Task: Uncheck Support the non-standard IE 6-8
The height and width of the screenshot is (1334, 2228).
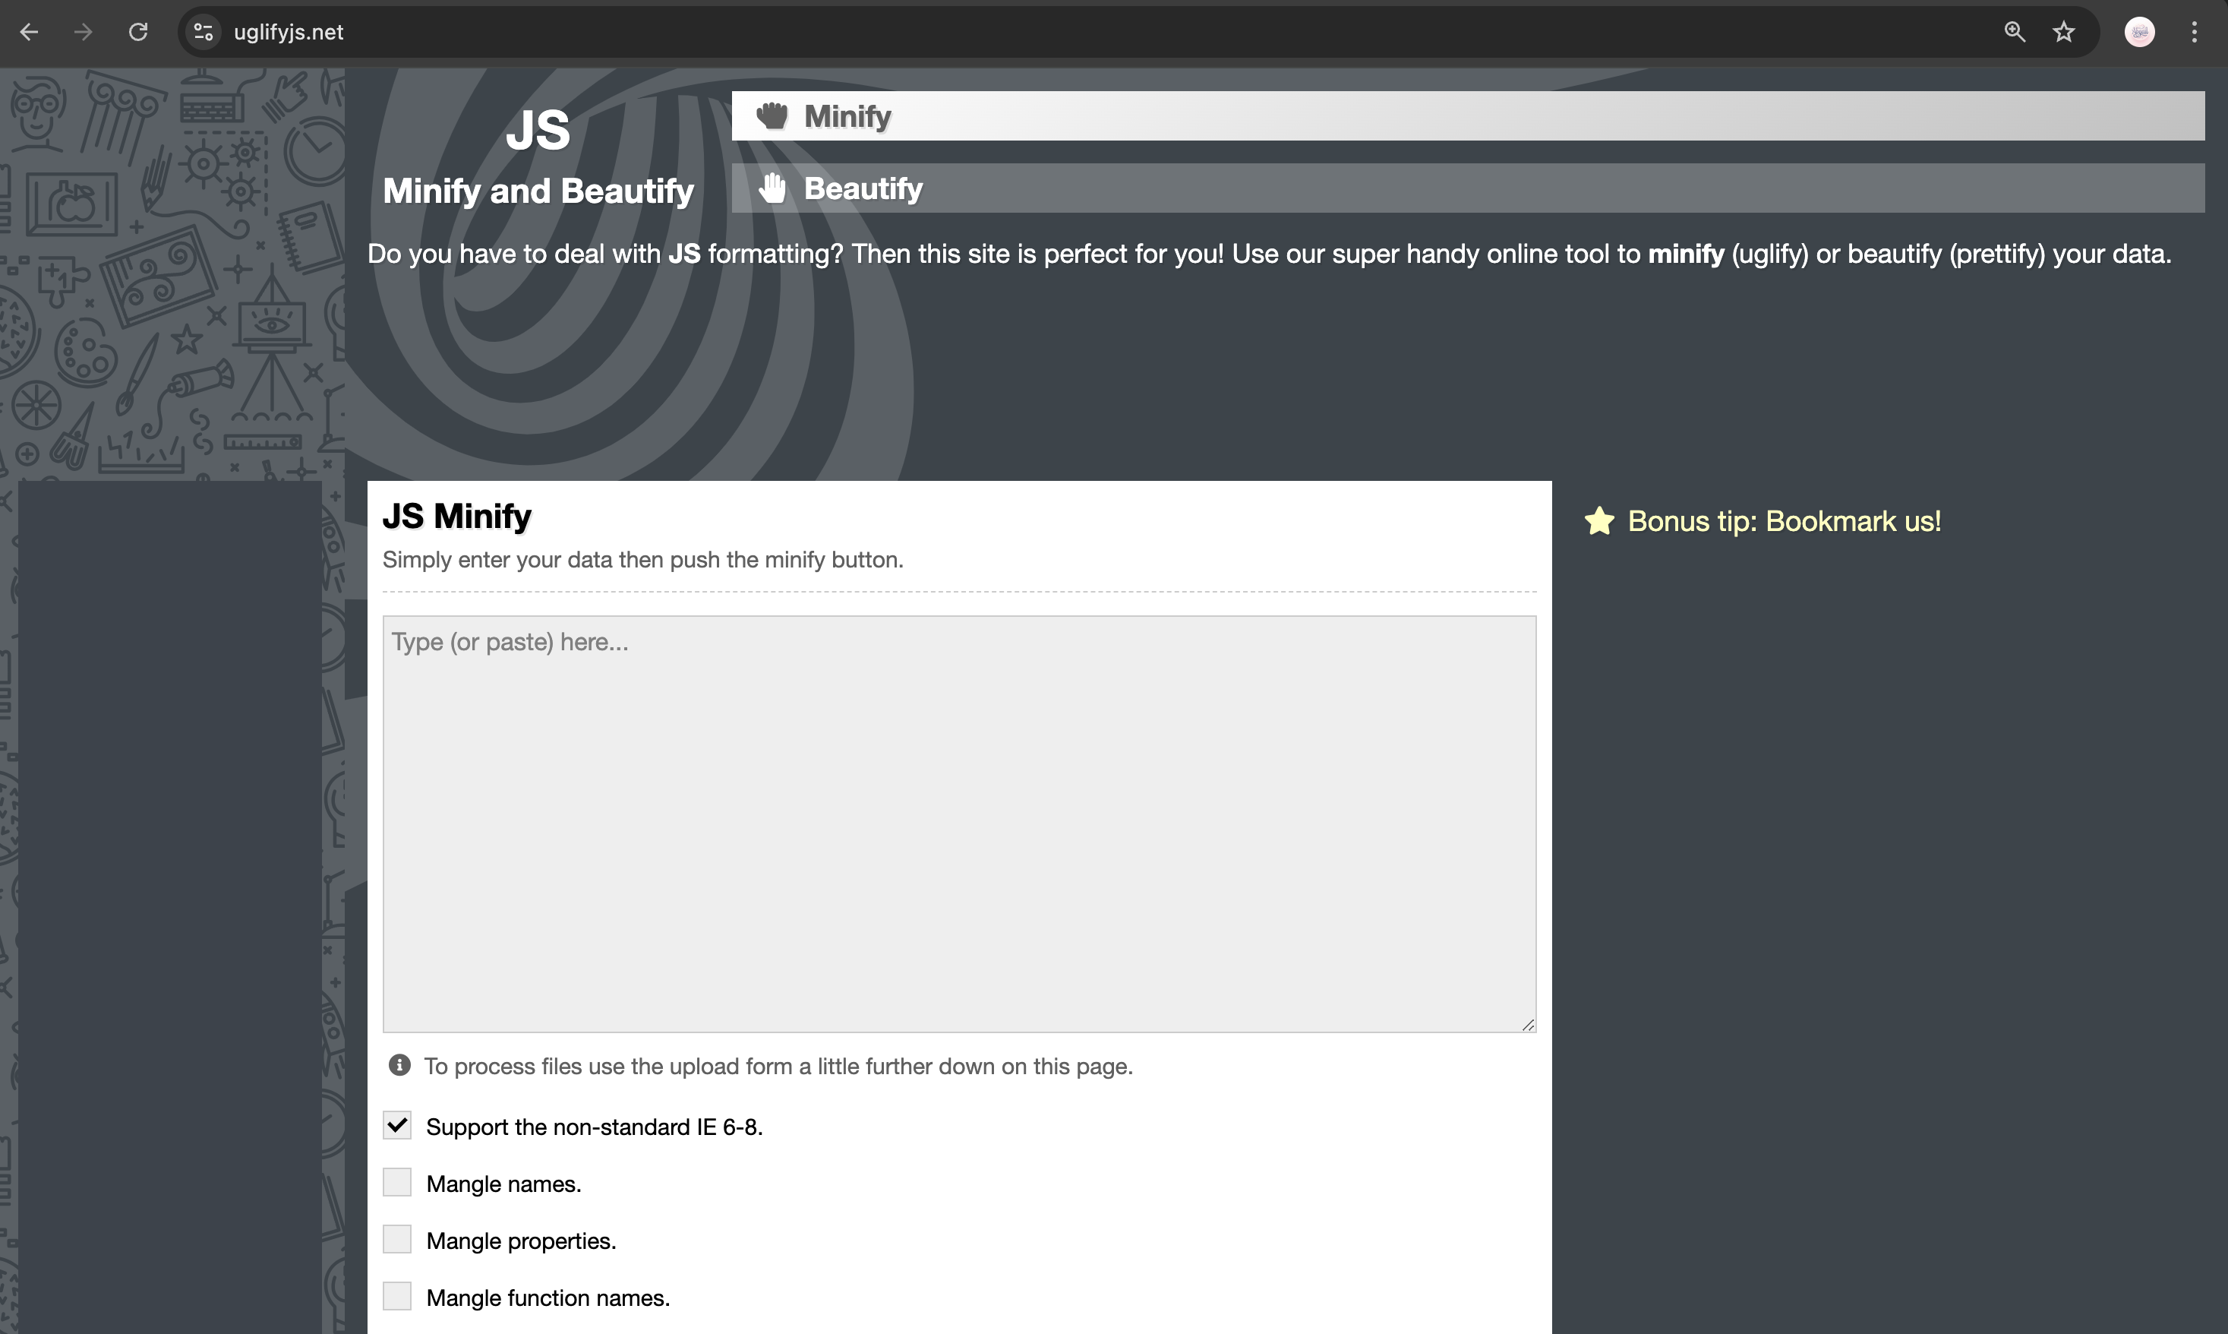Action: (397, 1125)
